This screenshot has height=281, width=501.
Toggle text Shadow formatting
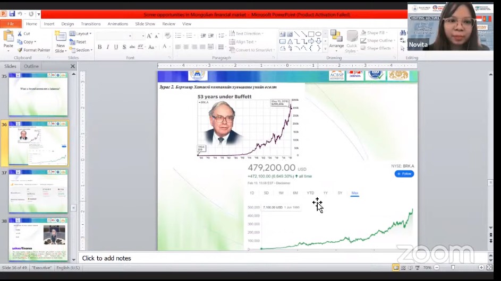click(124, 47)
